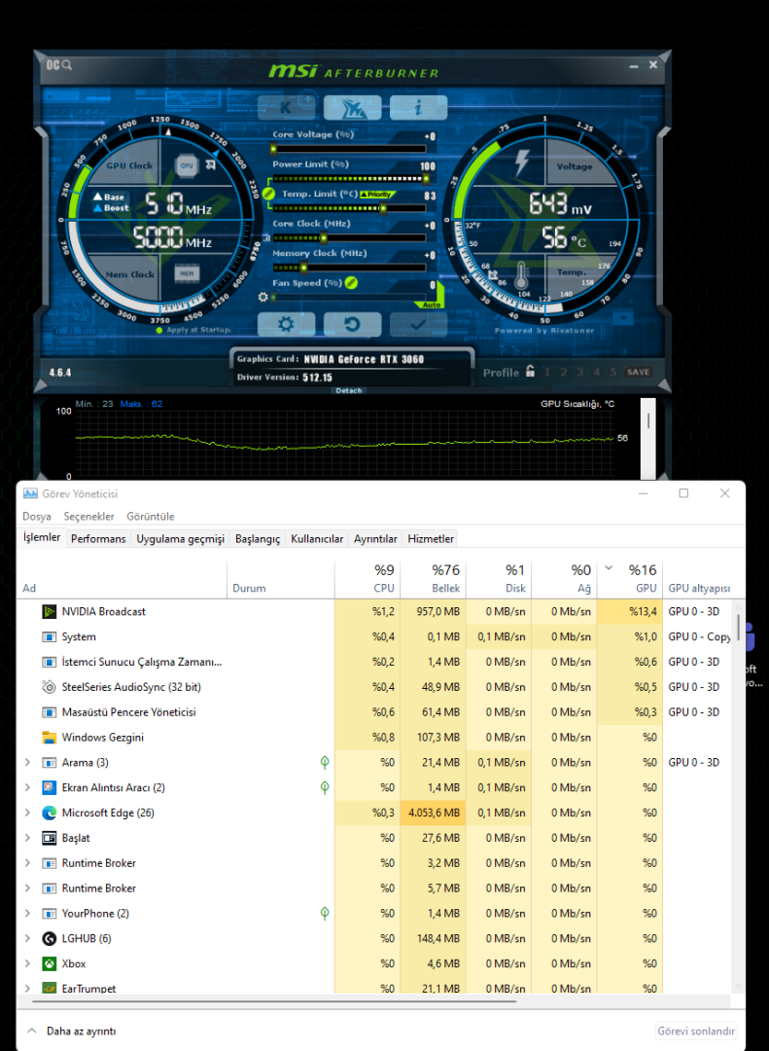Switch to the Ayrıntılar tab

(x=376, y=539)
